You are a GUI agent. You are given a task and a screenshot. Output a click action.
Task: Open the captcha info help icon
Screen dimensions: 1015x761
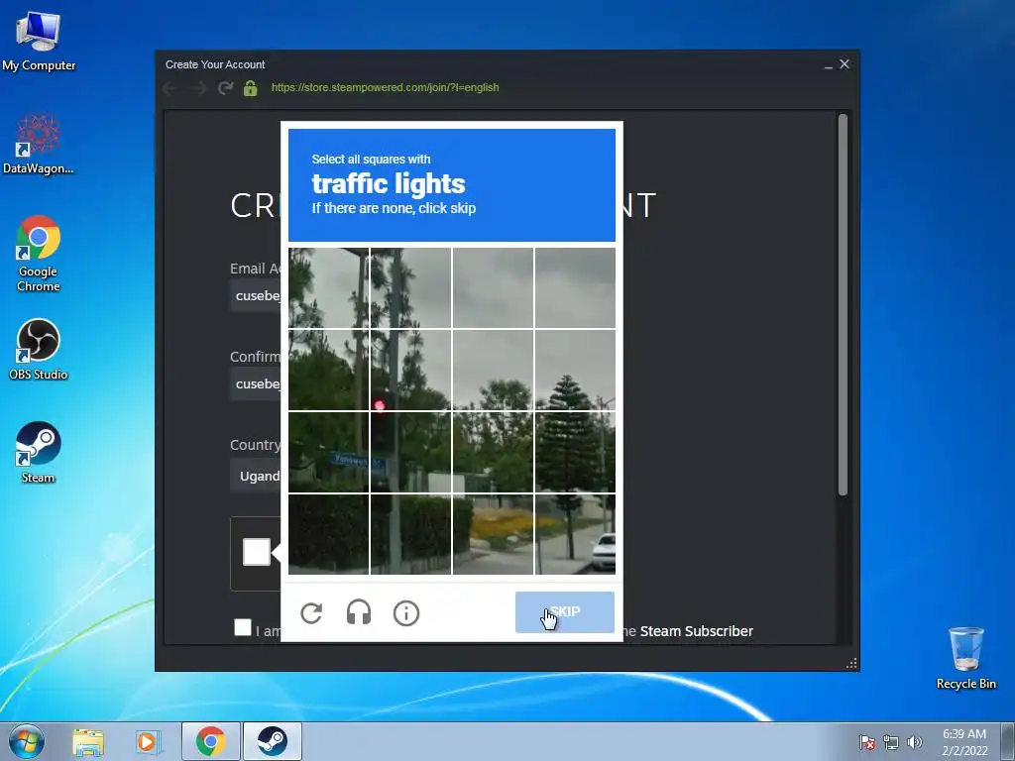pyautogui.click(x=406, y=612)
